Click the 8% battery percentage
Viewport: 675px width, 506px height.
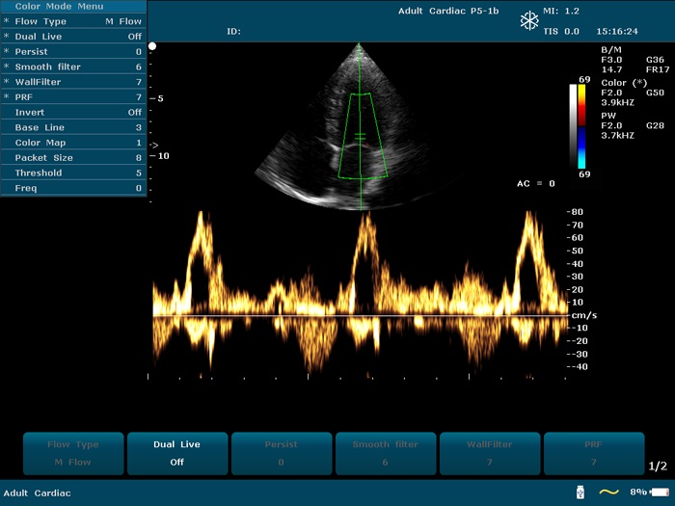coord(638,492)
